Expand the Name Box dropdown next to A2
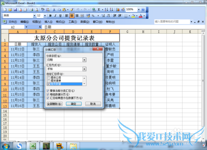The height and width of the screenshot is (150, 207). click(26, 27)
